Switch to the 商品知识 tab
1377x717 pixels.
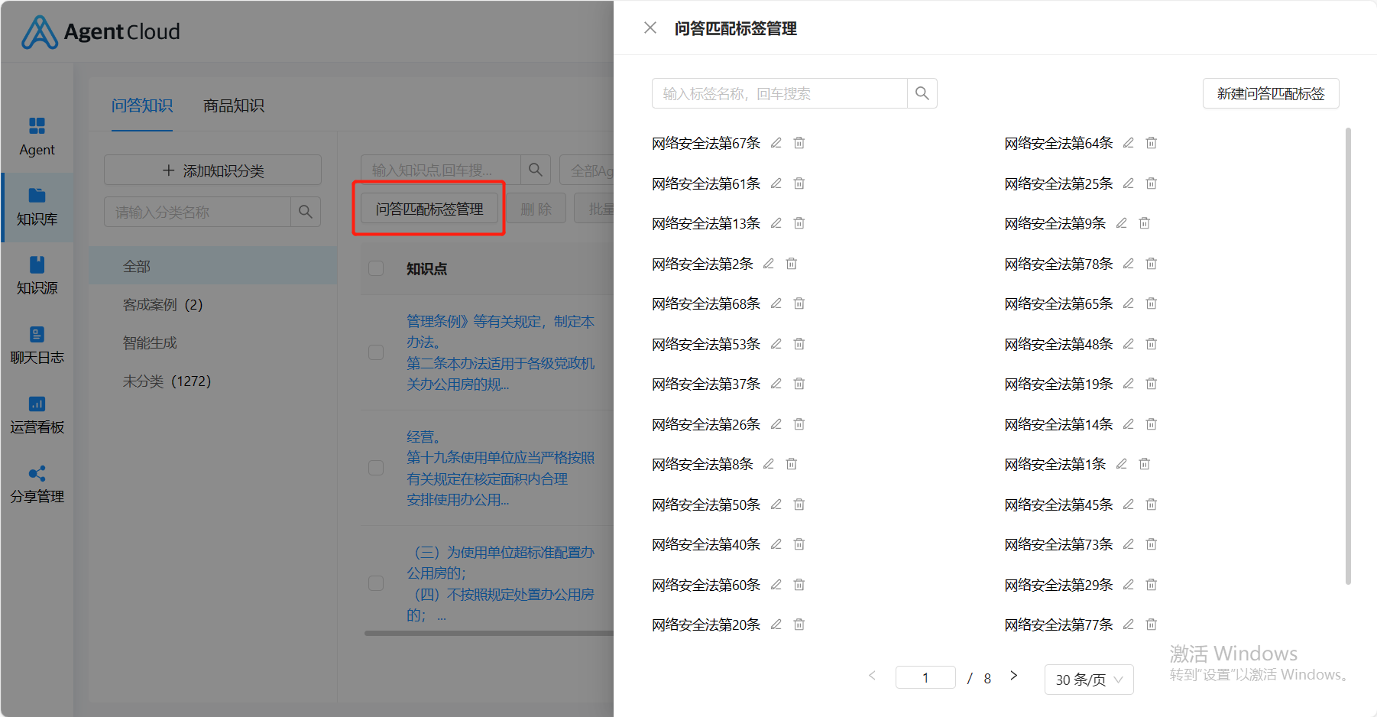point(234,105)
